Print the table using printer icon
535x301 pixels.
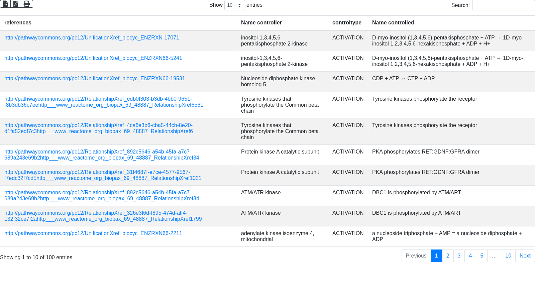(x=27, y=4)
